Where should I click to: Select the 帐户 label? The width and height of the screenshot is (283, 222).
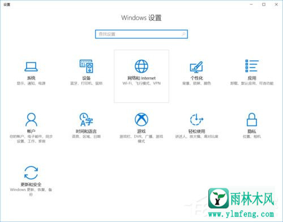31,131
